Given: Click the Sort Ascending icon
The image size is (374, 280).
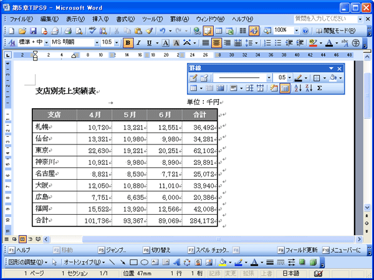Looking at the screenshot, I should pos(298,88).
